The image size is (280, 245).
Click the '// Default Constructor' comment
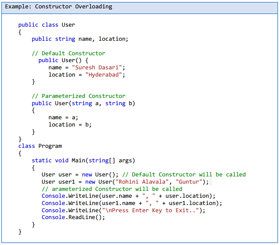tap(68, 53)
